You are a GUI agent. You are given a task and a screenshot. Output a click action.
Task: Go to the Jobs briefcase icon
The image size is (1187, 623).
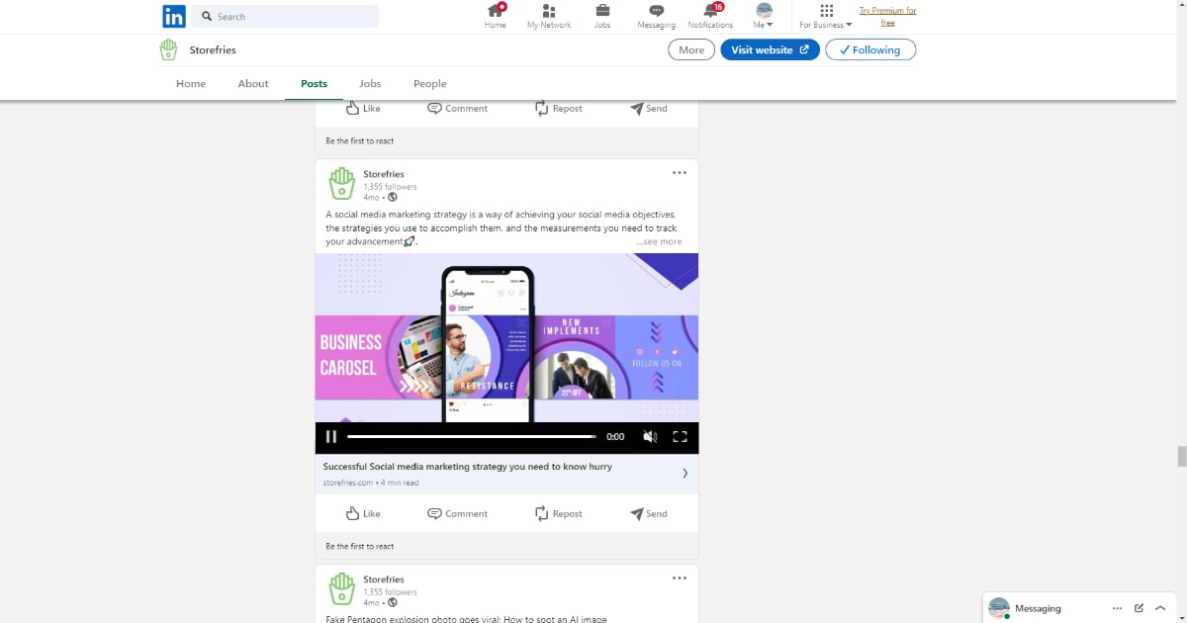pyautogui.click(x=602, y=12)
